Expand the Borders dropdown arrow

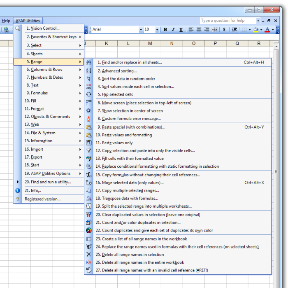250,30
